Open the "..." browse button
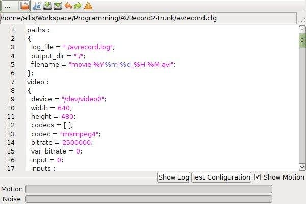Viewport: 306px width, 204px height. (x=10, y=6)
